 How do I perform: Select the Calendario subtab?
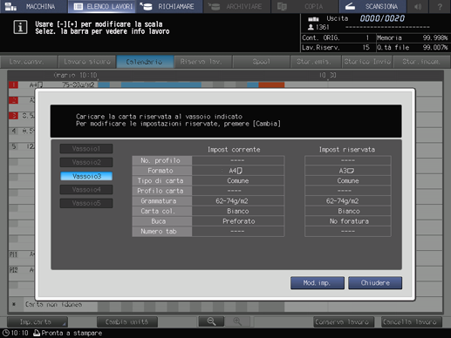[x=145, y=62]
